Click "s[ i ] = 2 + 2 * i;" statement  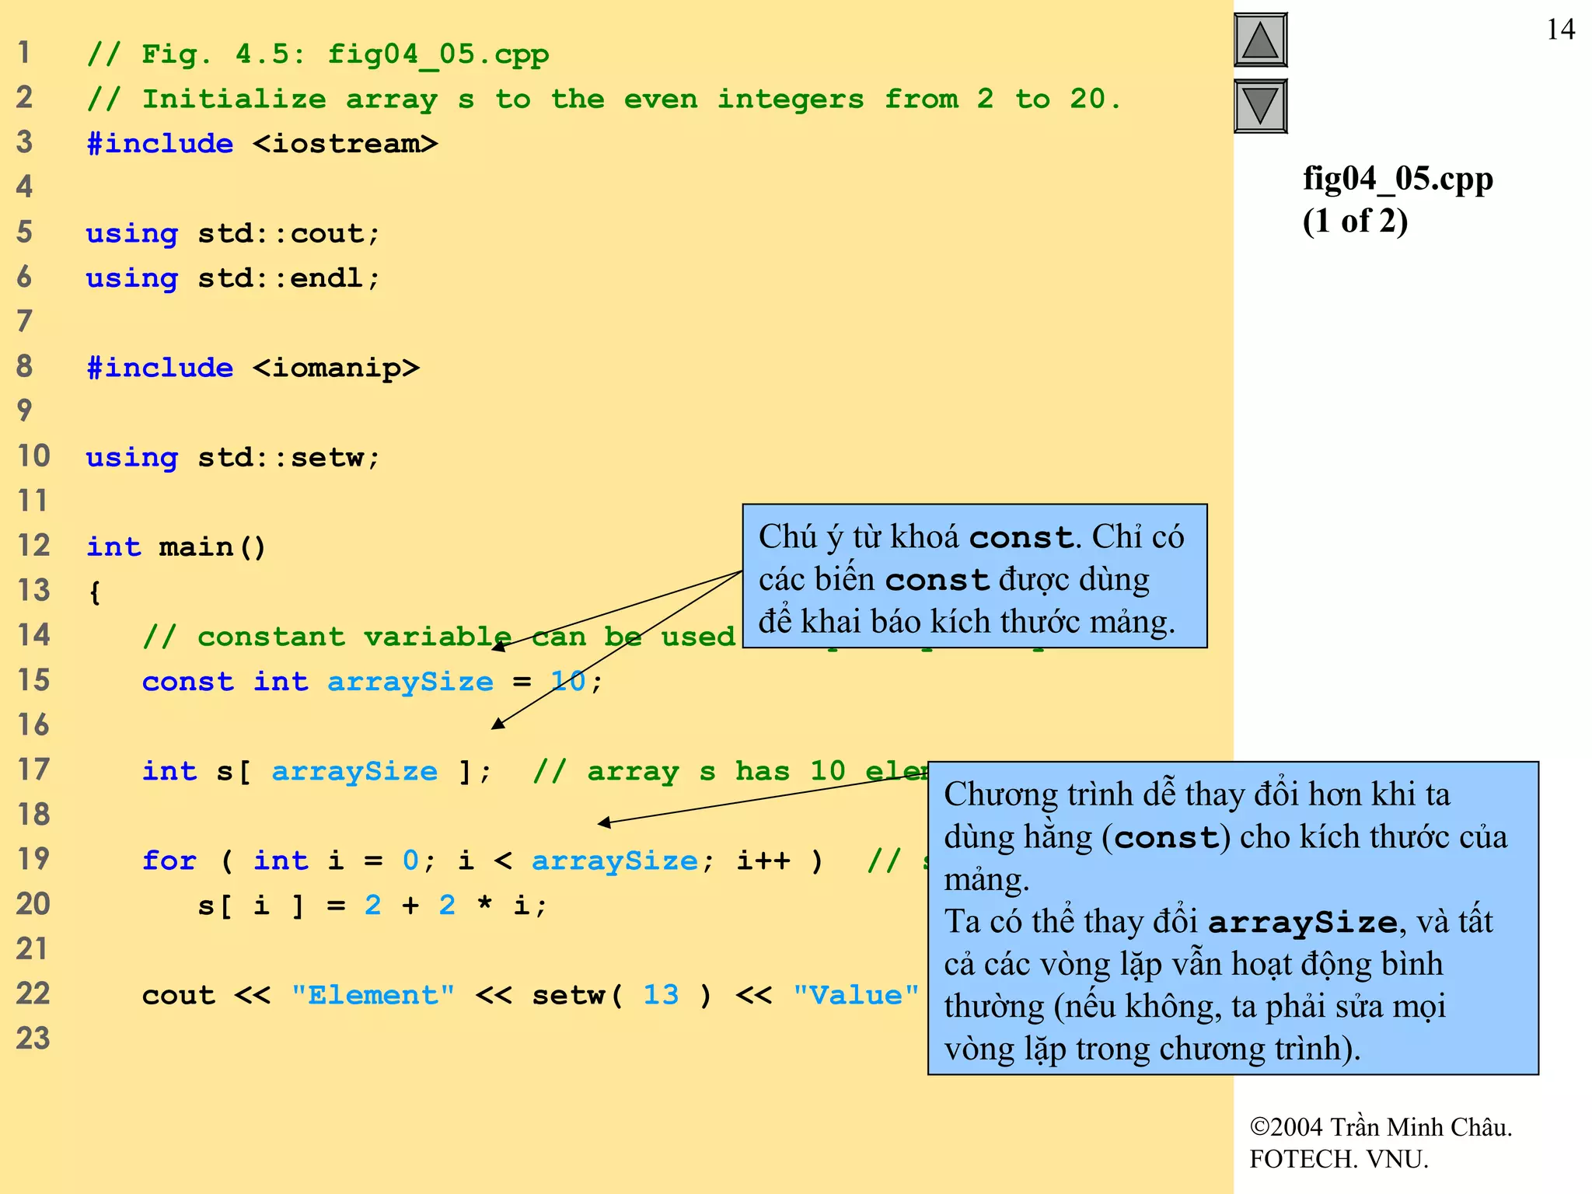coord(372,906)
